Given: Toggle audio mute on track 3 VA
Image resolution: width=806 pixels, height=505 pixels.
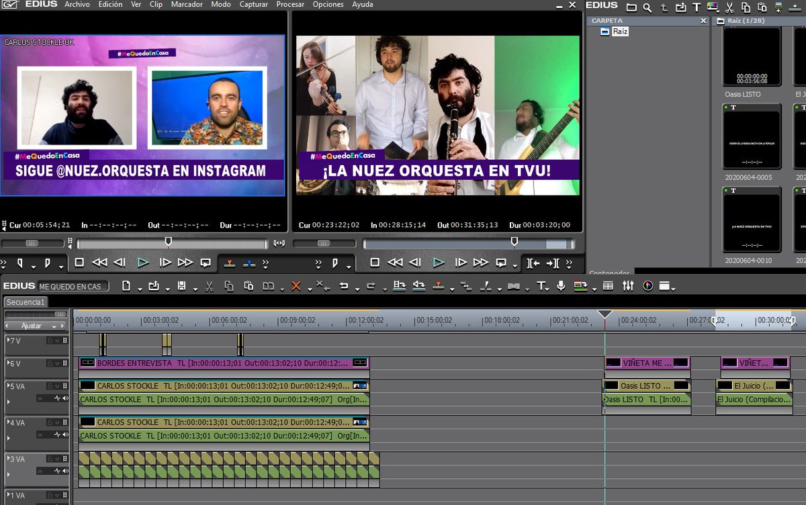Looking at the screenshot, I should pyautogui.click(x=65, y=471).
